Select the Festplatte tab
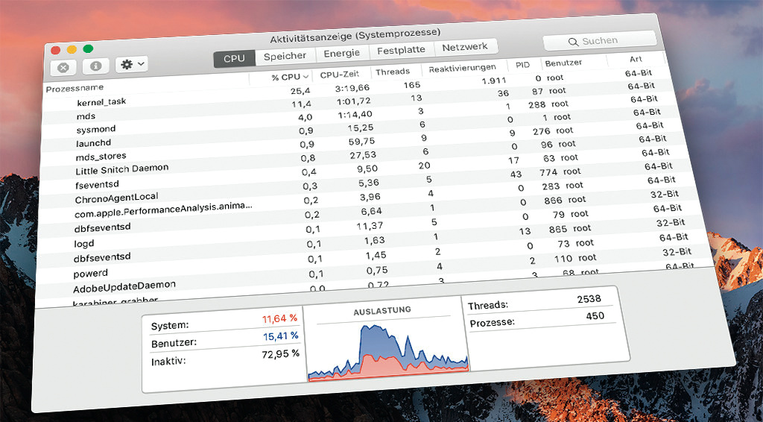This screenshot has width=763, height=422. [x=401, y=50]
